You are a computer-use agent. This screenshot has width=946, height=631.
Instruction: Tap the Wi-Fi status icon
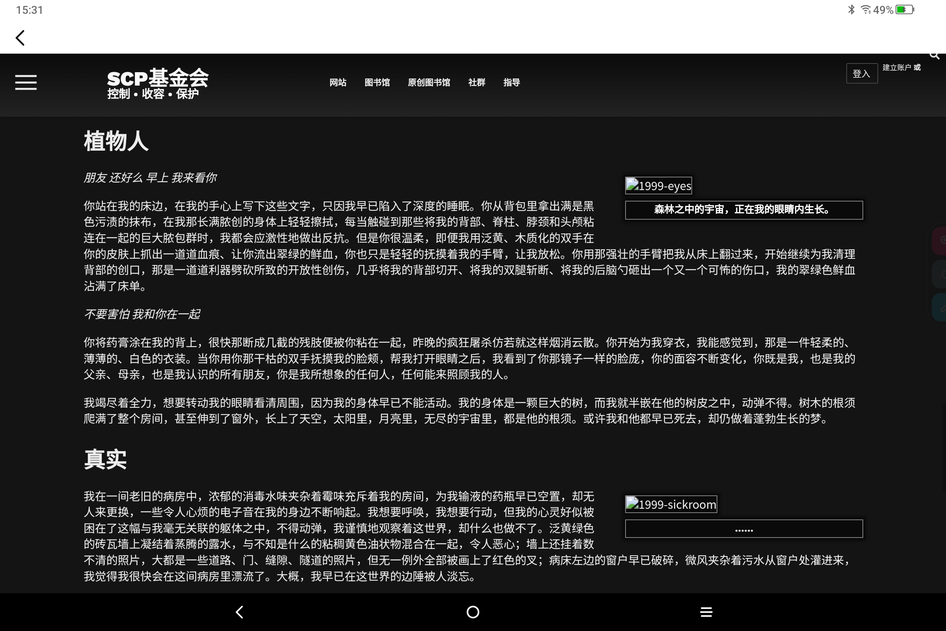coord(866,9)
